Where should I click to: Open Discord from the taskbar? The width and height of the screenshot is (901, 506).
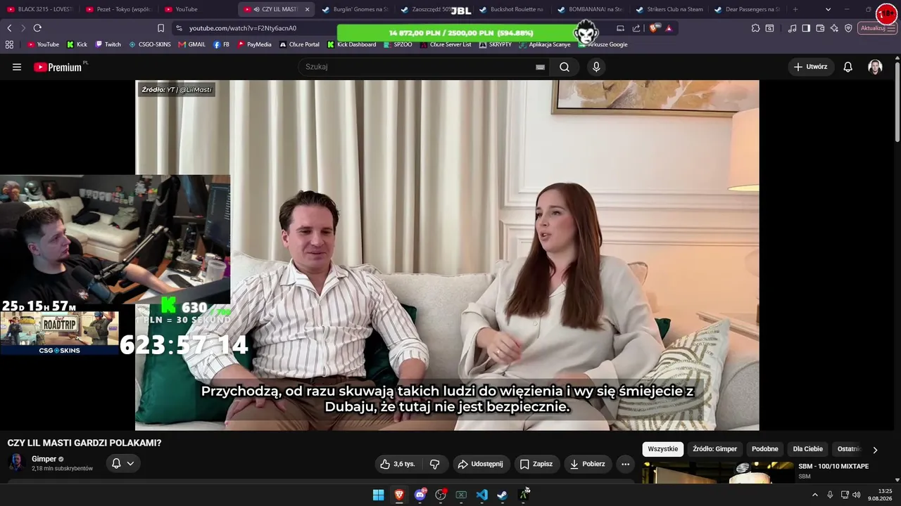pyautogui.click(x=420, y=495)
